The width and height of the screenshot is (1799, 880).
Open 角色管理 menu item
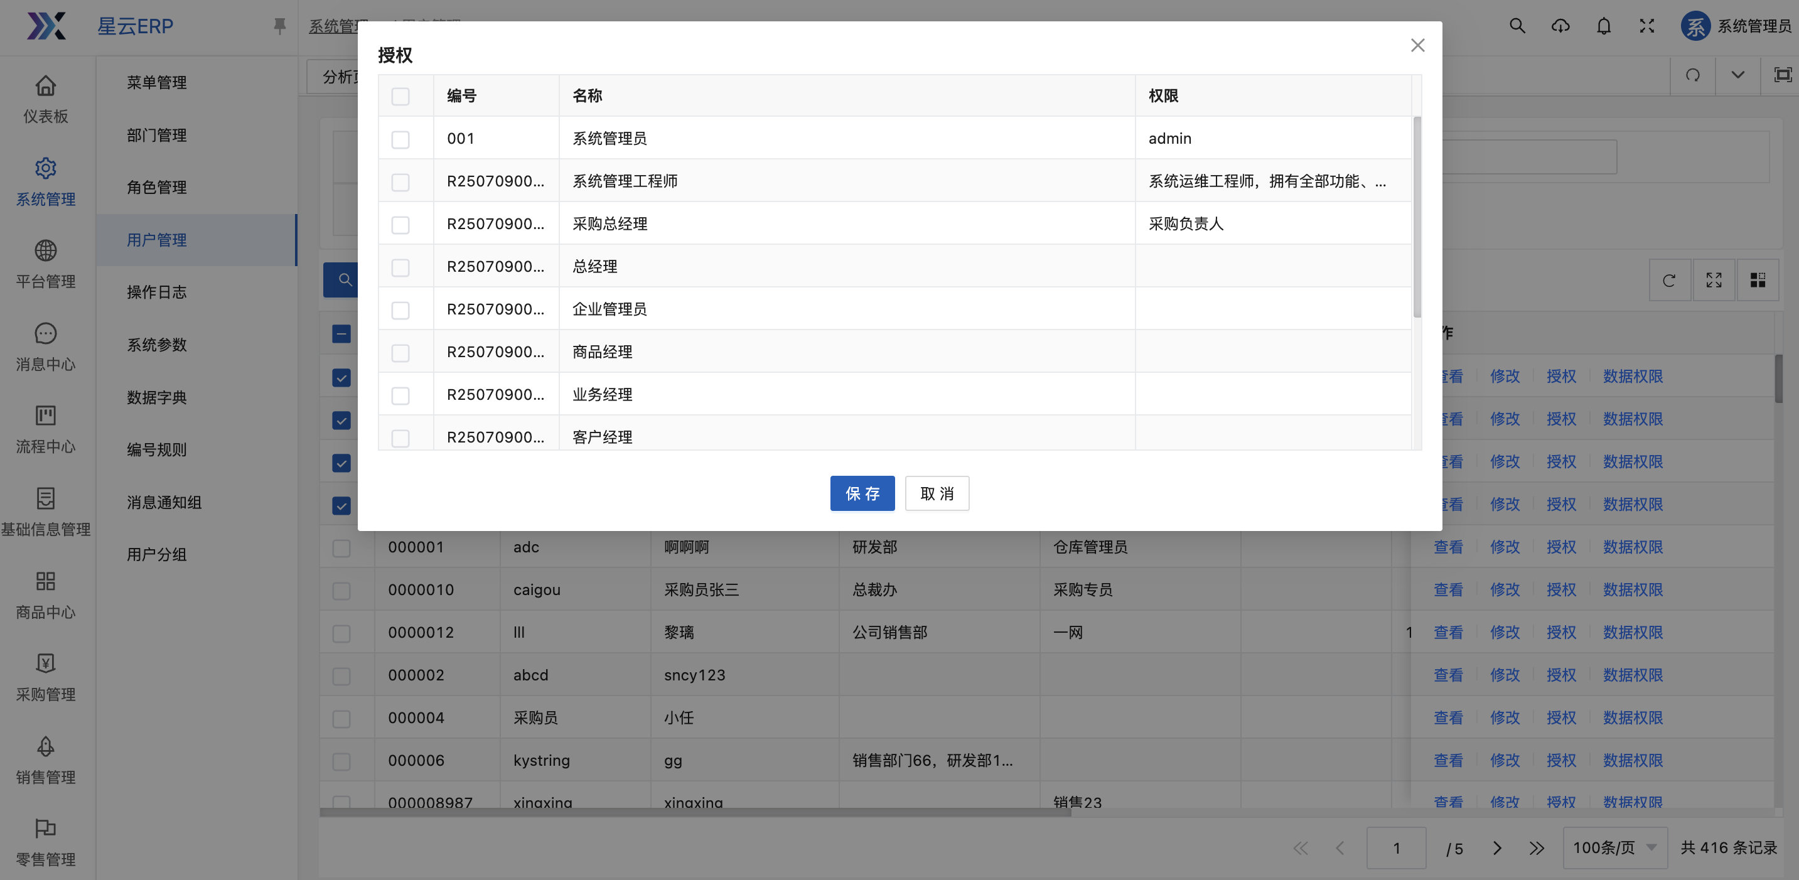point(156,187)
